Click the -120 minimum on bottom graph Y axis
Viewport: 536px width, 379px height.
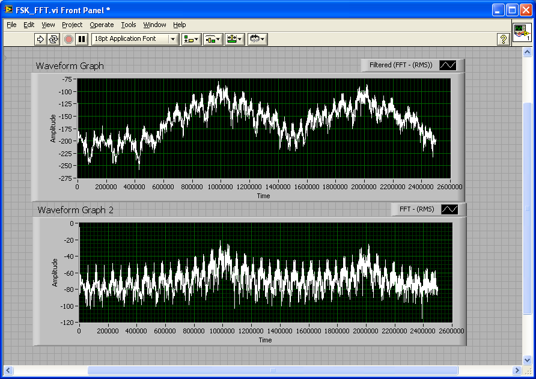(67, 323)
